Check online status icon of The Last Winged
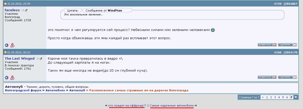The width and height of the screenshot is (303, 109). (7, 78)
